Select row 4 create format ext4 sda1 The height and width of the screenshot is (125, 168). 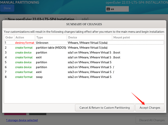pyautogui.click(x=84, y=57)
